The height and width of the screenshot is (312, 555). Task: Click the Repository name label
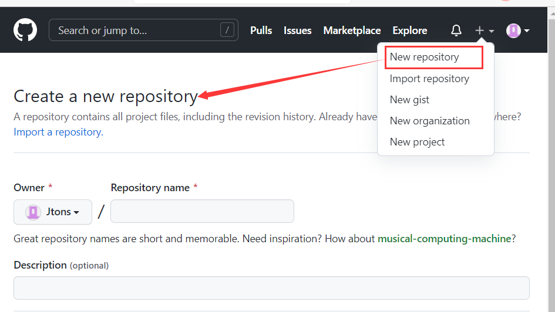pyautogui.click(x=150, y=188)
